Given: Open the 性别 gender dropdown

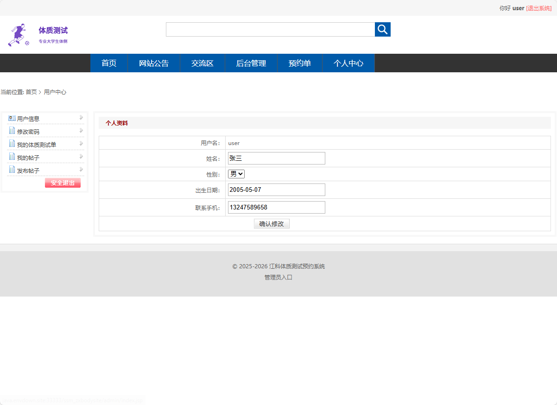Looking at the screenshot, I should 236,174.
